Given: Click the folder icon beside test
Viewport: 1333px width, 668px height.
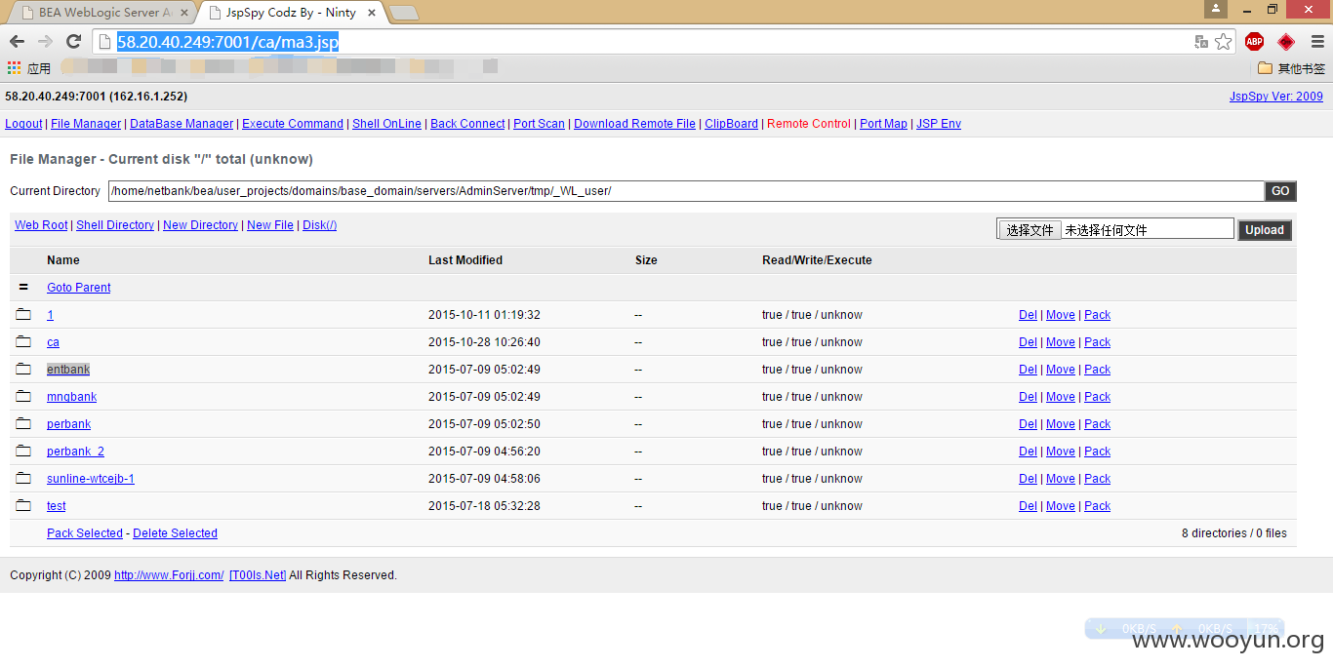Looking at the screenshot, I should (23, 505).
